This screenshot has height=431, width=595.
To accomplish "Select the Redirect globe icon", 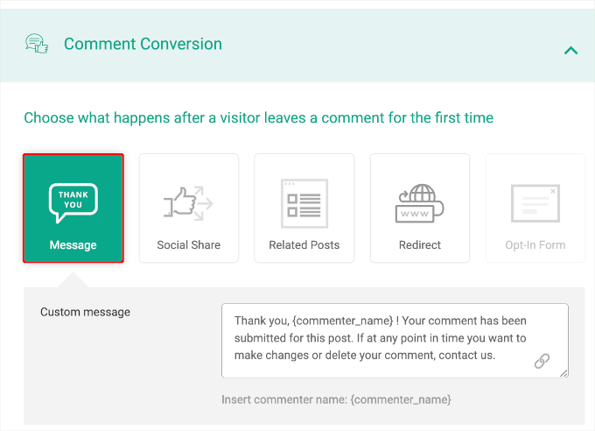I will pos(419,203).
